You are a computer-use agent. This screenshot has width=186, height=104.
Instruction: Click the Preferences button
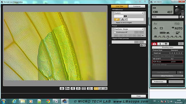(x=159, y=82)
